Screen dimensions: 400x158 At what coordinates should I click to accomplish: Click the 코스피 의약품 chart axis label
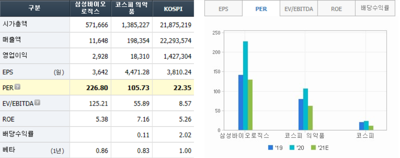point(305,135)
